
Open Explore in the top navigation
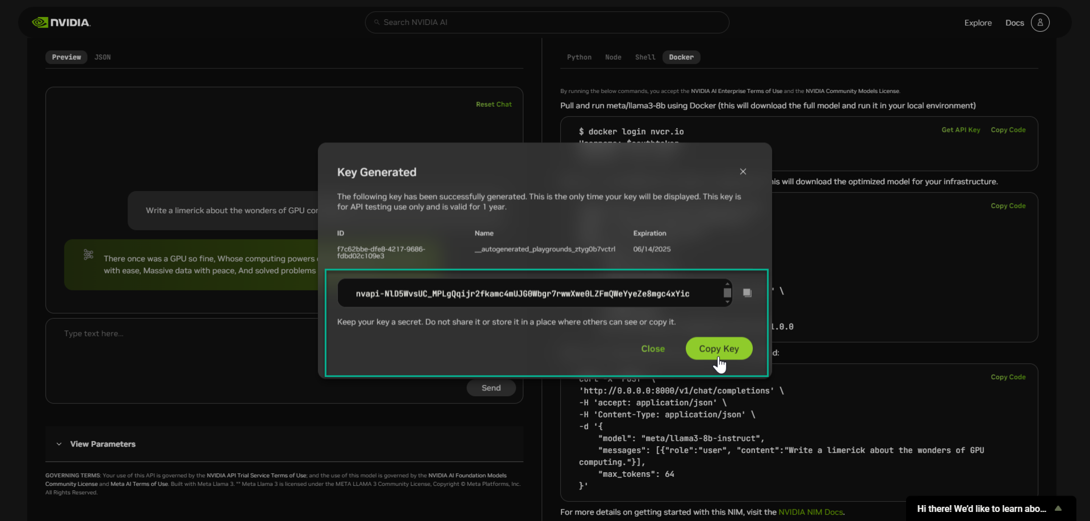978,22
